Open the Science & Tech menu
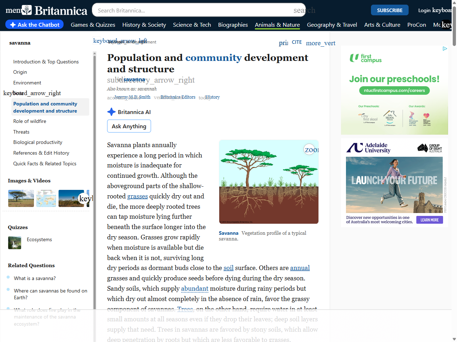Screen dimensions: 457x342 pyautogui.click(x=192, y=25)
